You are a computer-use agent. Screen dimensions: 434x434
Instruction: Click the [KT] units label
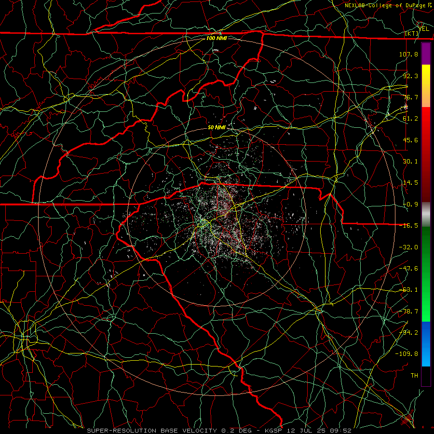pyautogui.click(x=411, y=33)
